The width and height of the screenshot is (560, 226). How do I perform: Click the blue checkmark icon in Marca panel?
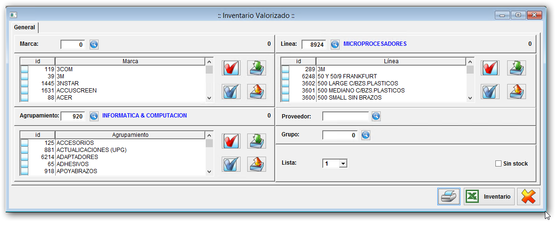231,92
